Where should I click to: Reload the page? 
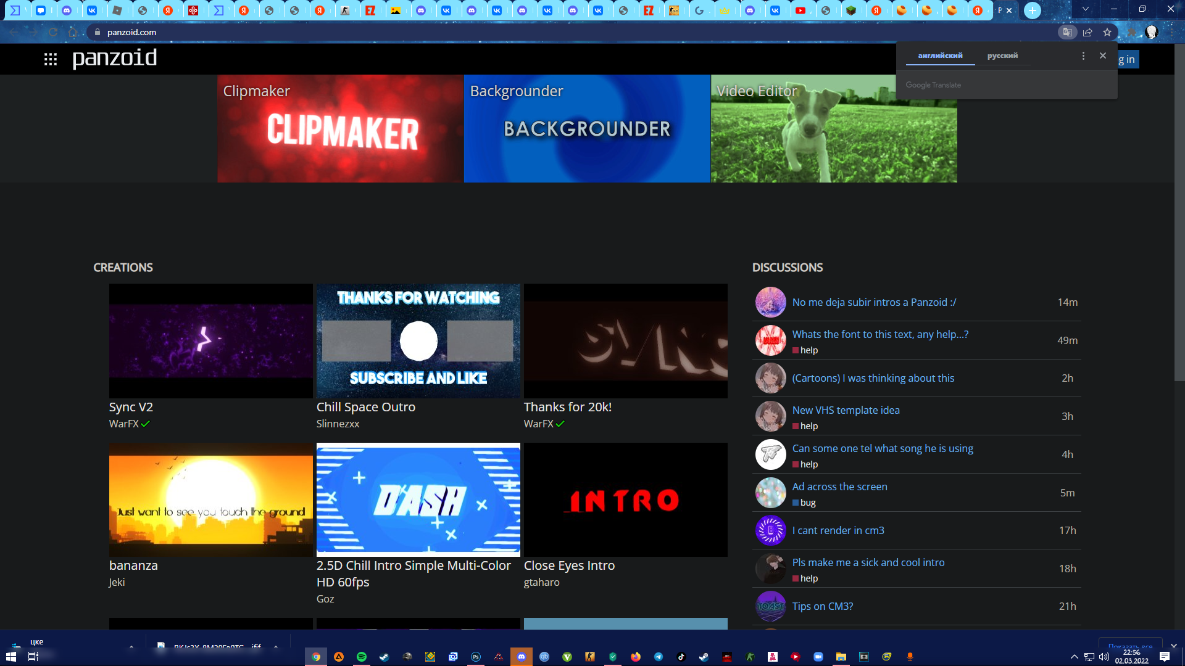coord(53,32)
